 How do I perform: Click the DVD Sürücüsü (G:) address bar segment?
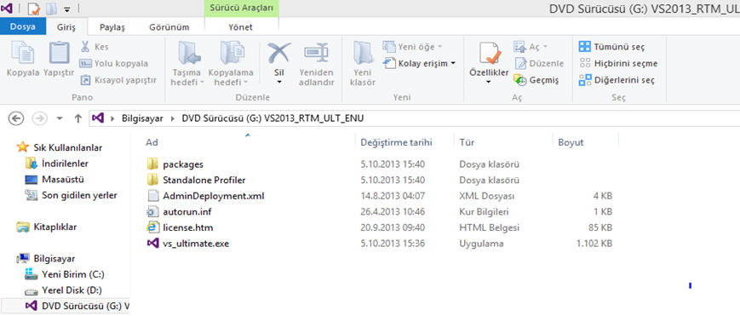(272, 118)
